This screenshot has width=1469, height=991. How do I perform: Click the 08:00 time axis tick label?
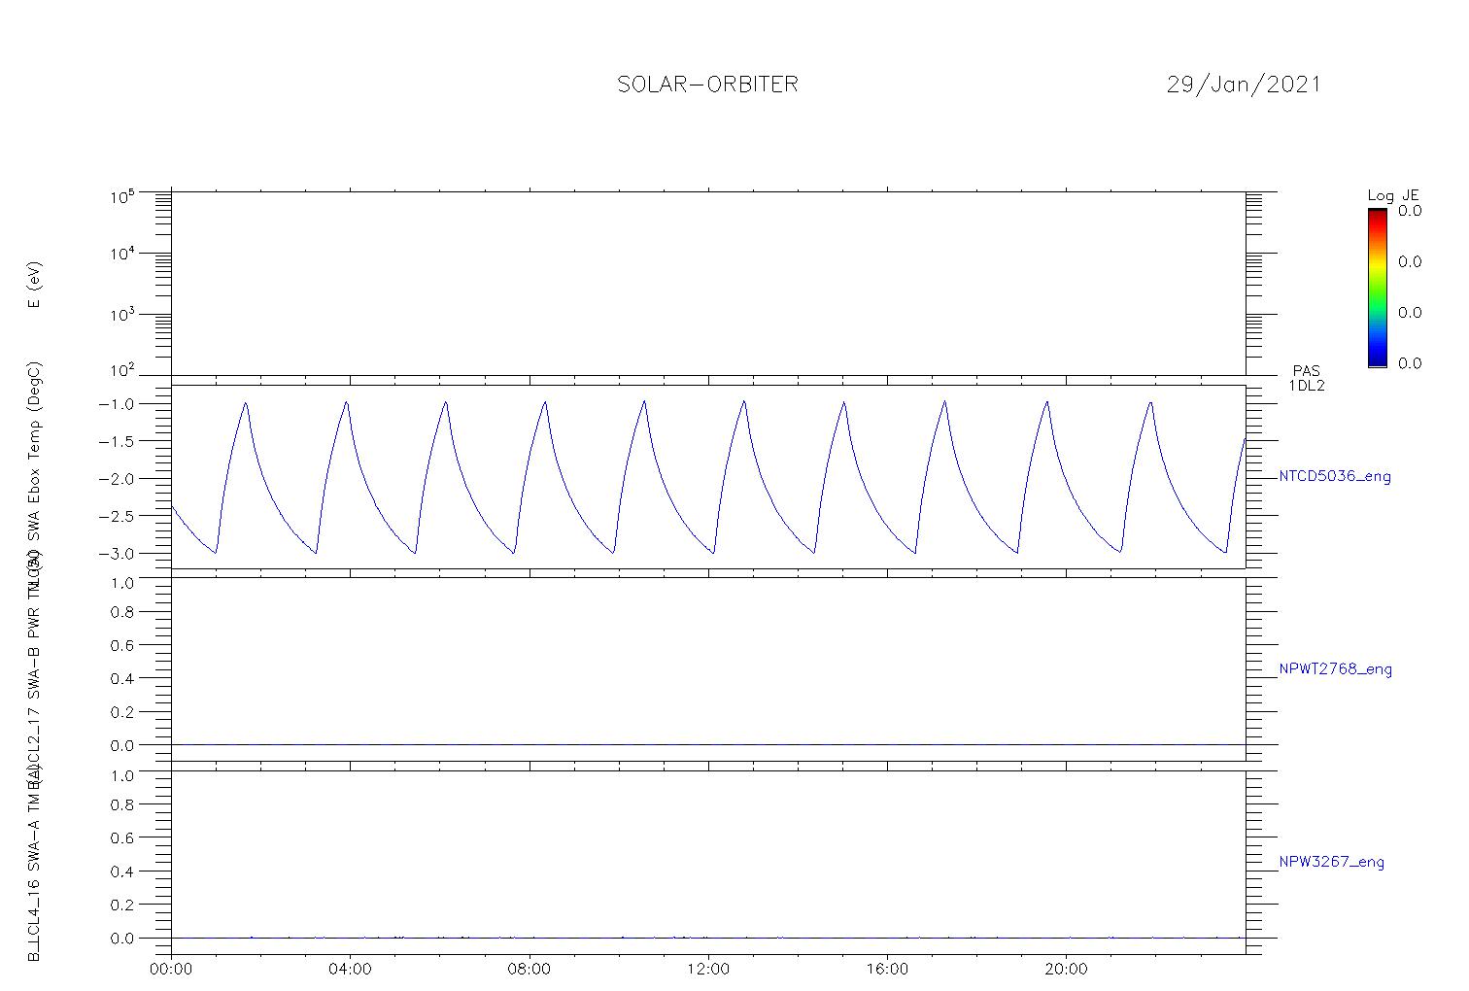(x=530, y=970)
